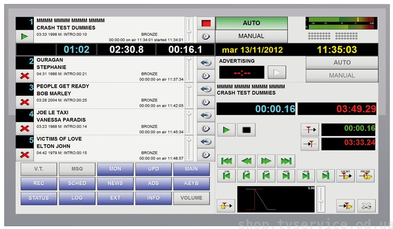Click the CUE RET marker button
Screen dimensions: 393x229
pos(345,175)
